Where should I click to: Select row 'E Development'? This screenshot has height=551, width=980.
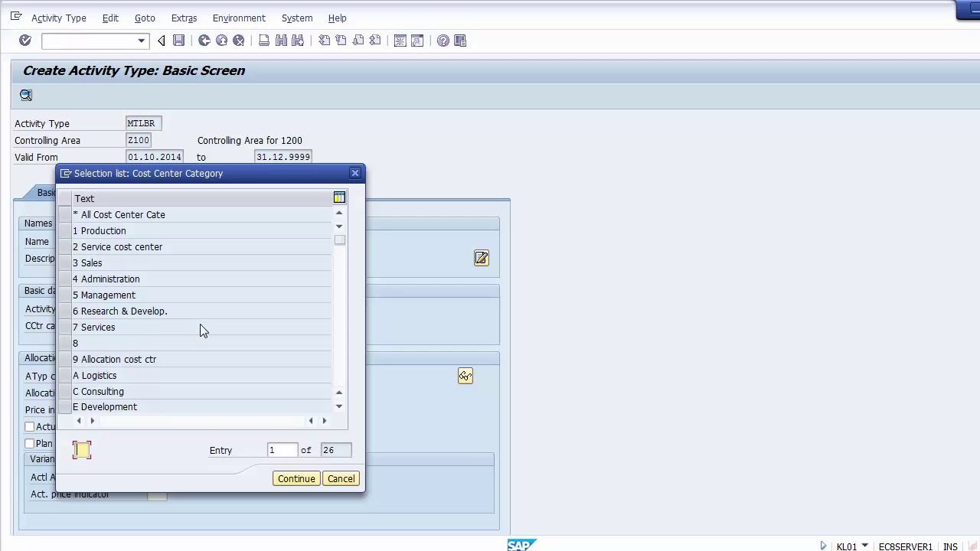click(201, 407)
